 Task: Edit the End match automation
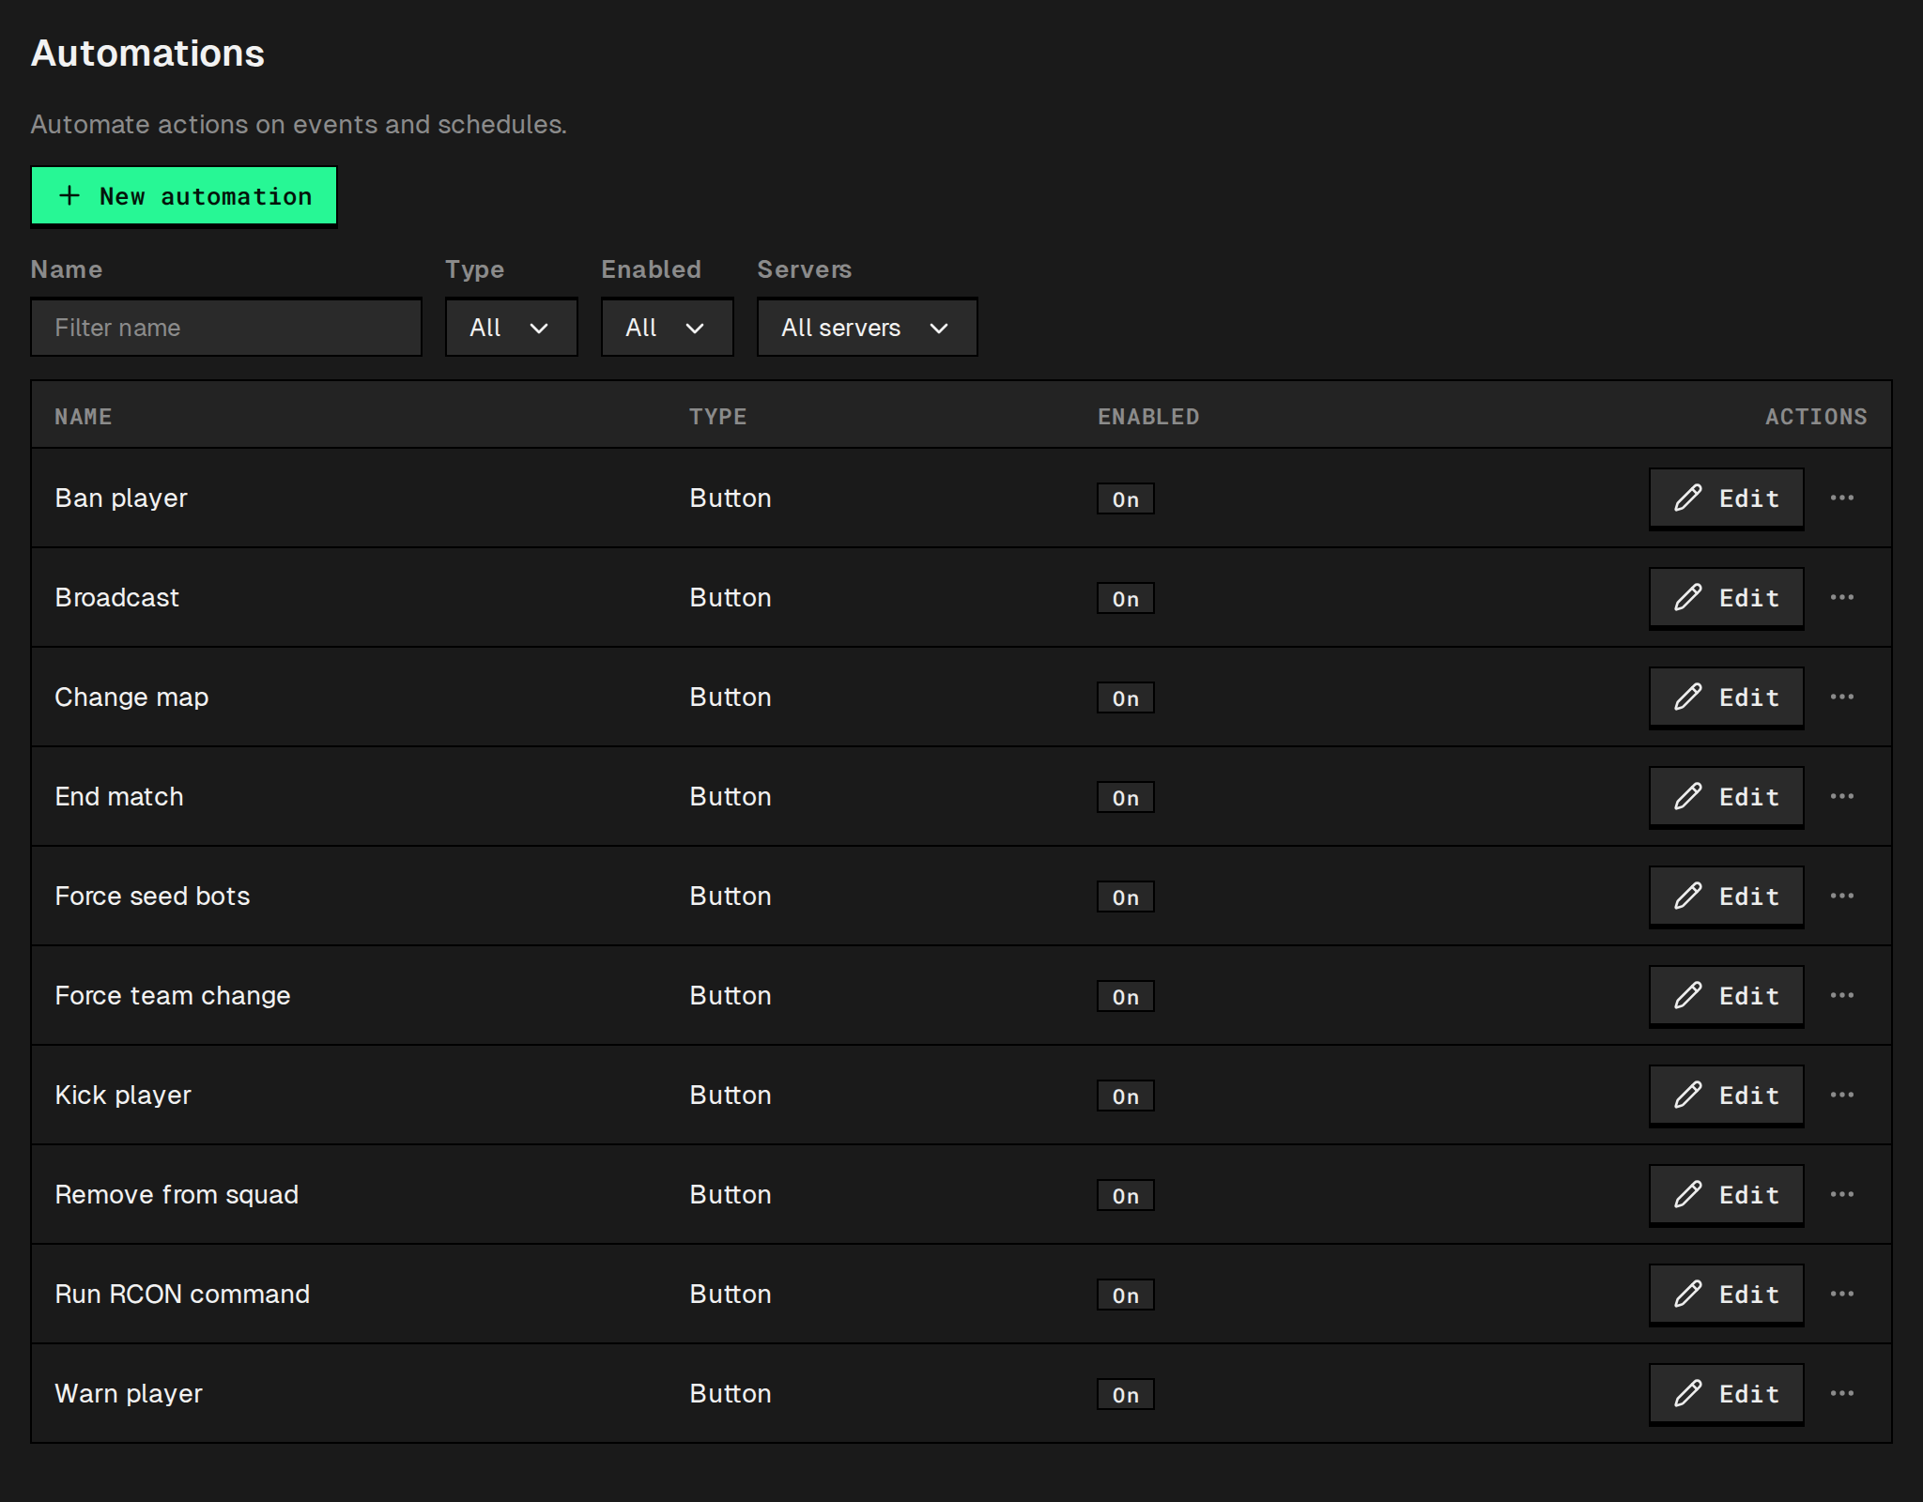click(1726, 797)
